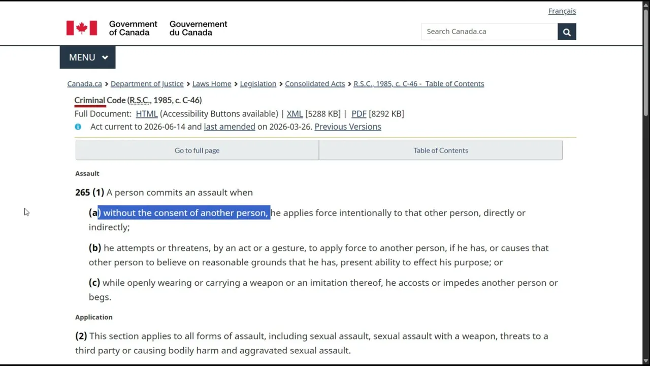650x366 pixels.
Task: Switch language via Français link
Action: tap(562, 11)
